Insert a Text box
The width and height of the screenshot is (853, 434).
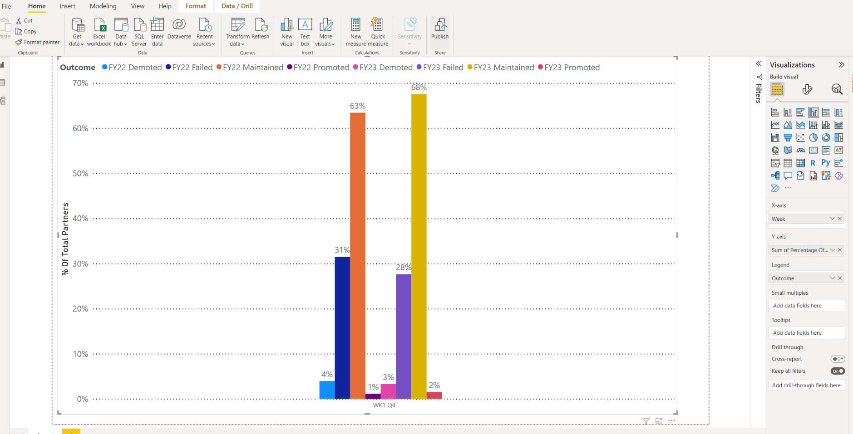click(305, 32)
